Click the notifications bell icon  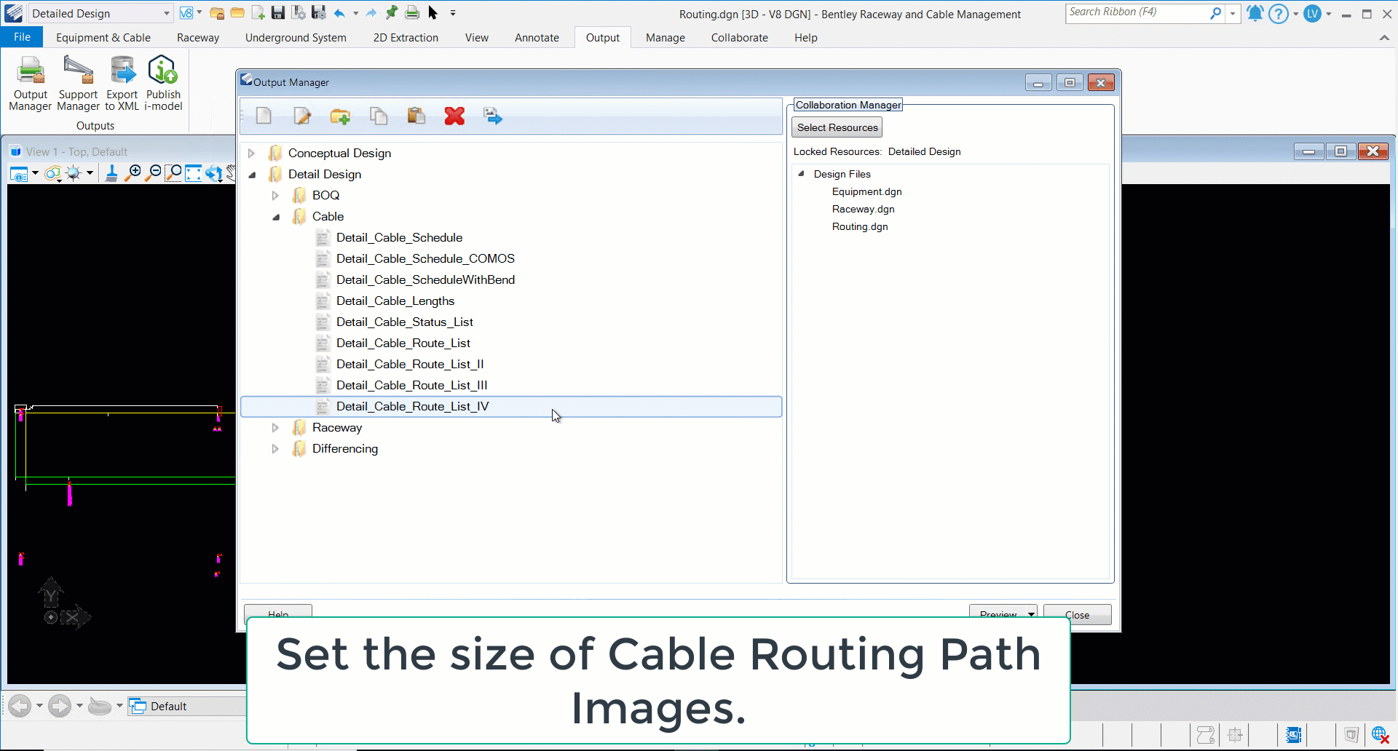tap(1255, 13)
